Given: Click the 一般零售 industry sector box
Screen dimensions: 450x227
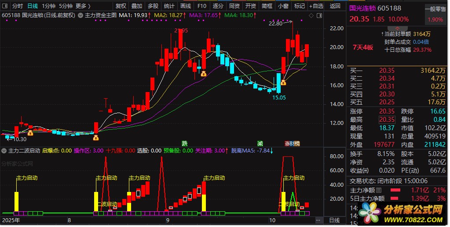Looking at the screenshot, I should (x=435, y=8).
